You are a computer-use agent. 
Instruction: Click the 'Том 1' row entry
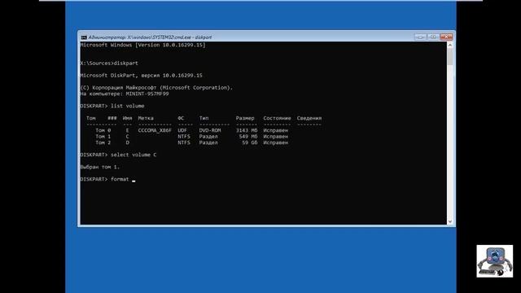click(x=103, y=137)
